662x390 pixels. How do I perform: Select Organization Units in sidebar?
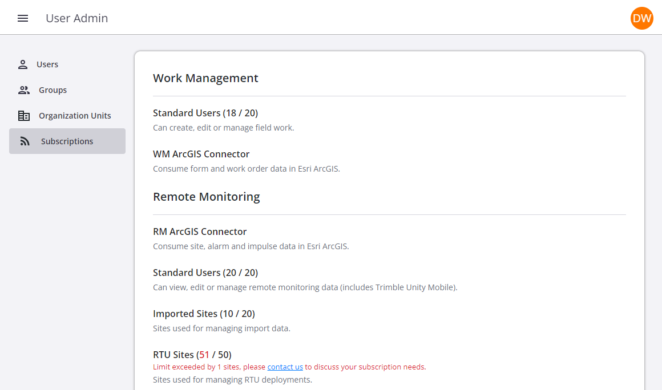(75, 116)
